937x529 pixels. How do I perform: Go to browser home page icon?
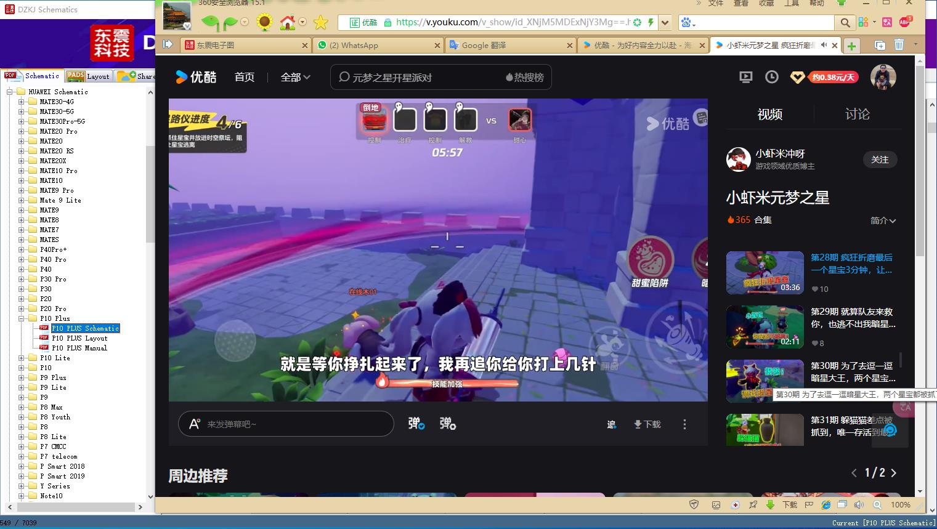point(287,23)
